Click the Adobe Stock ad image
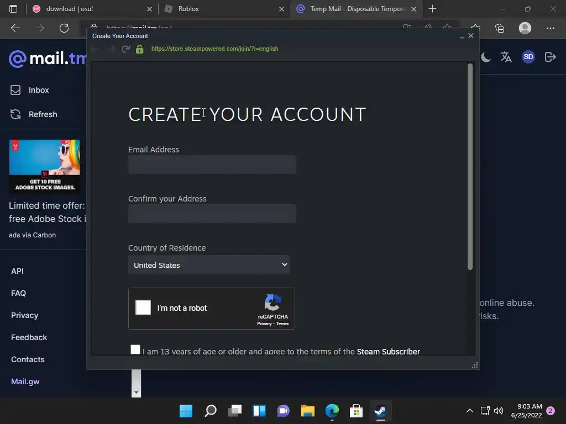This screenshot has width=566, height=424. [x=45, y=166]
